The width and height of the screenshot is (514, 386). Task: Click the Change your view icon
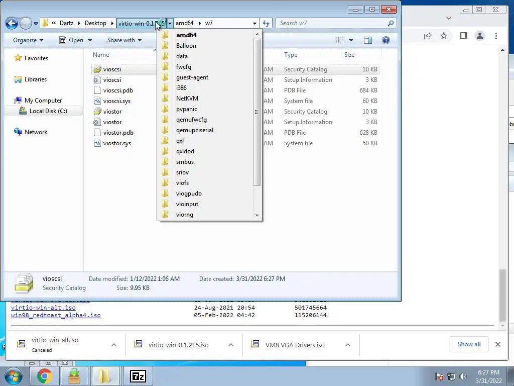[340, 40]
